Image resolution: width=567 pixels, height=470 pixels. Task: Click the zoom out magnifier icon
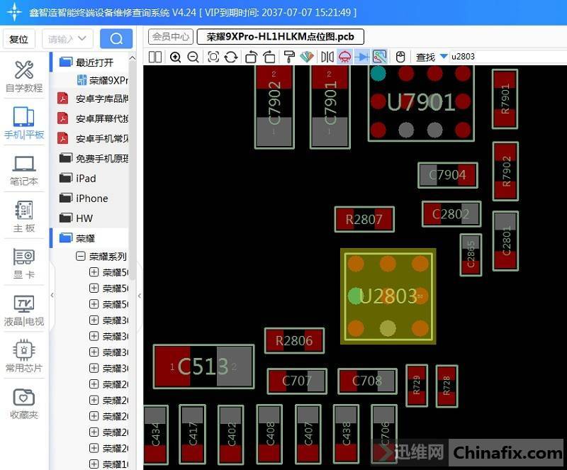[193, 57]
